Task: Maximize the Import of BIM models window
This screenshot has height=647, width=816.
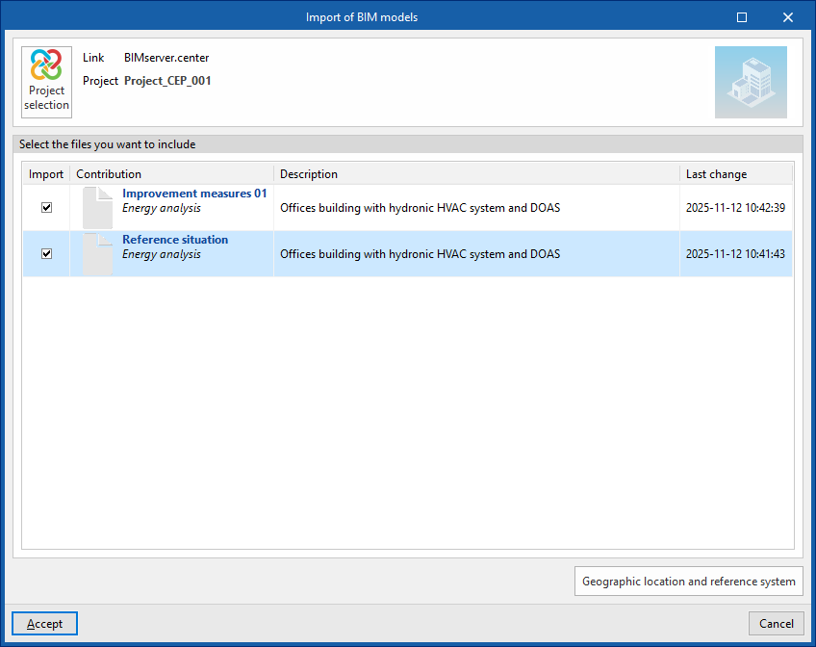Action: tap(742, 17)
